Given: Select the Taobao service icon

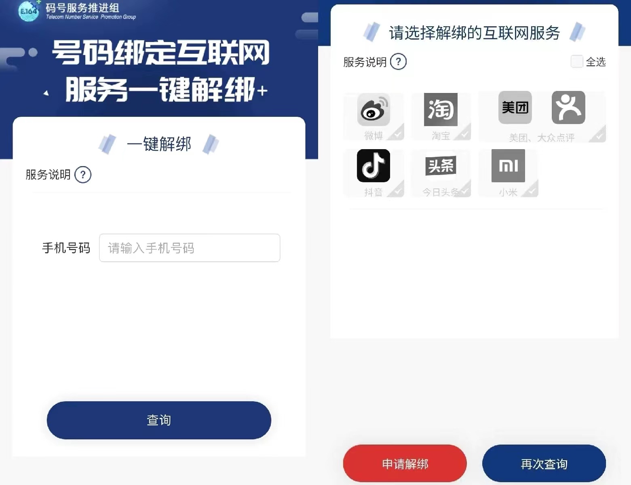Looking at the screenshot, I should tap(441, 110).
